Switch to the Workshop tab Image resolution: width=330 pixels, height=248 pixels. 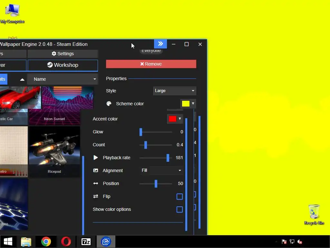coord(63,65)
